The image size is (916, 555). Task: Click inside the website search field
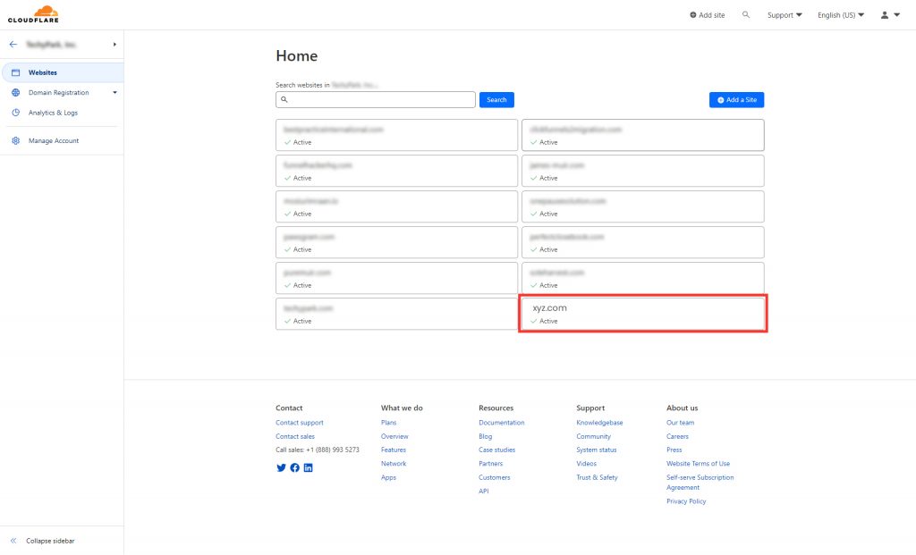pyautogui.click(x=376, y=99)
